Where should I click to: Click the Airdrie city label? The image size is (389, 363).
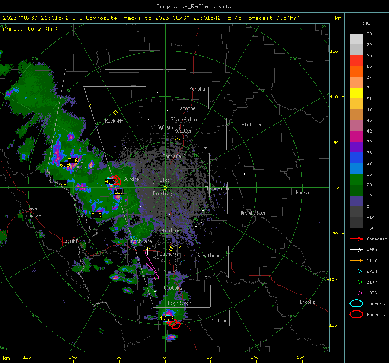pos(170,230)
